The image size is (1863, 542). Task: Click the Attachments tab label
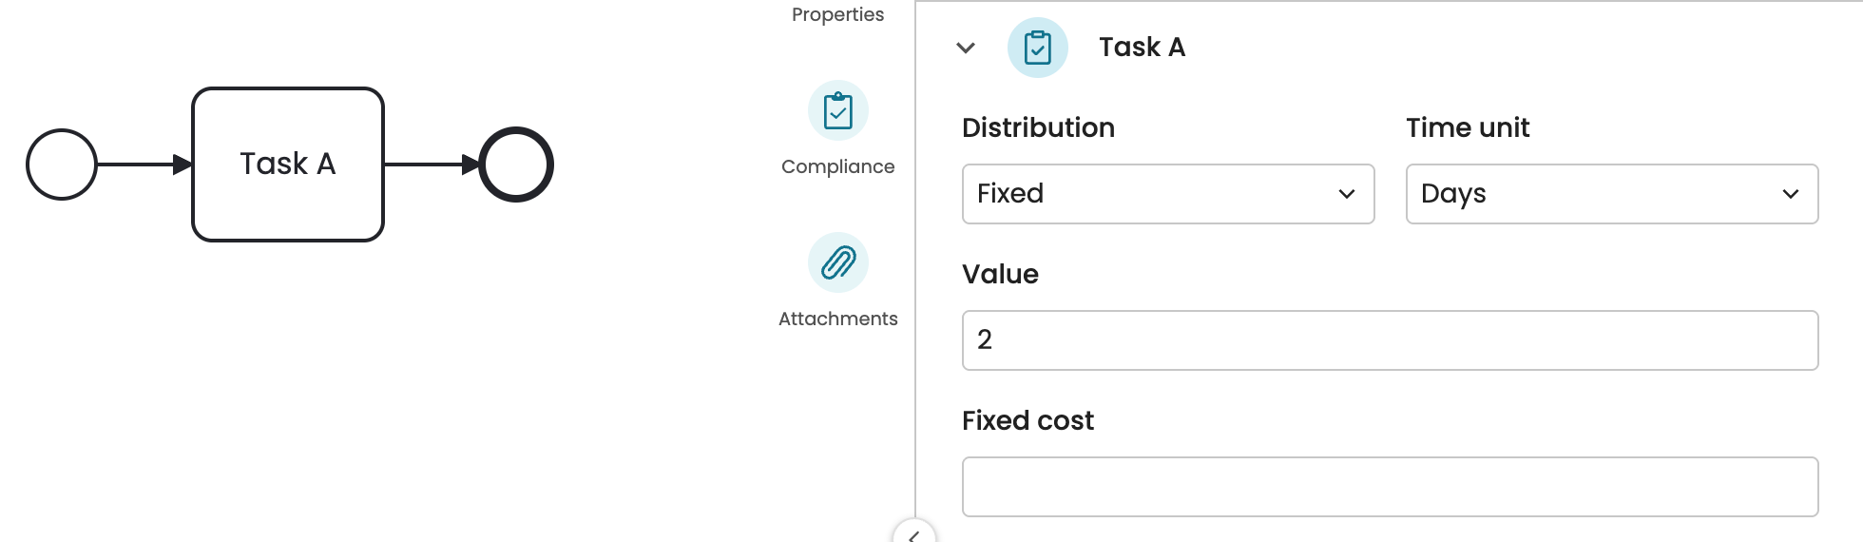pos(837,319)
